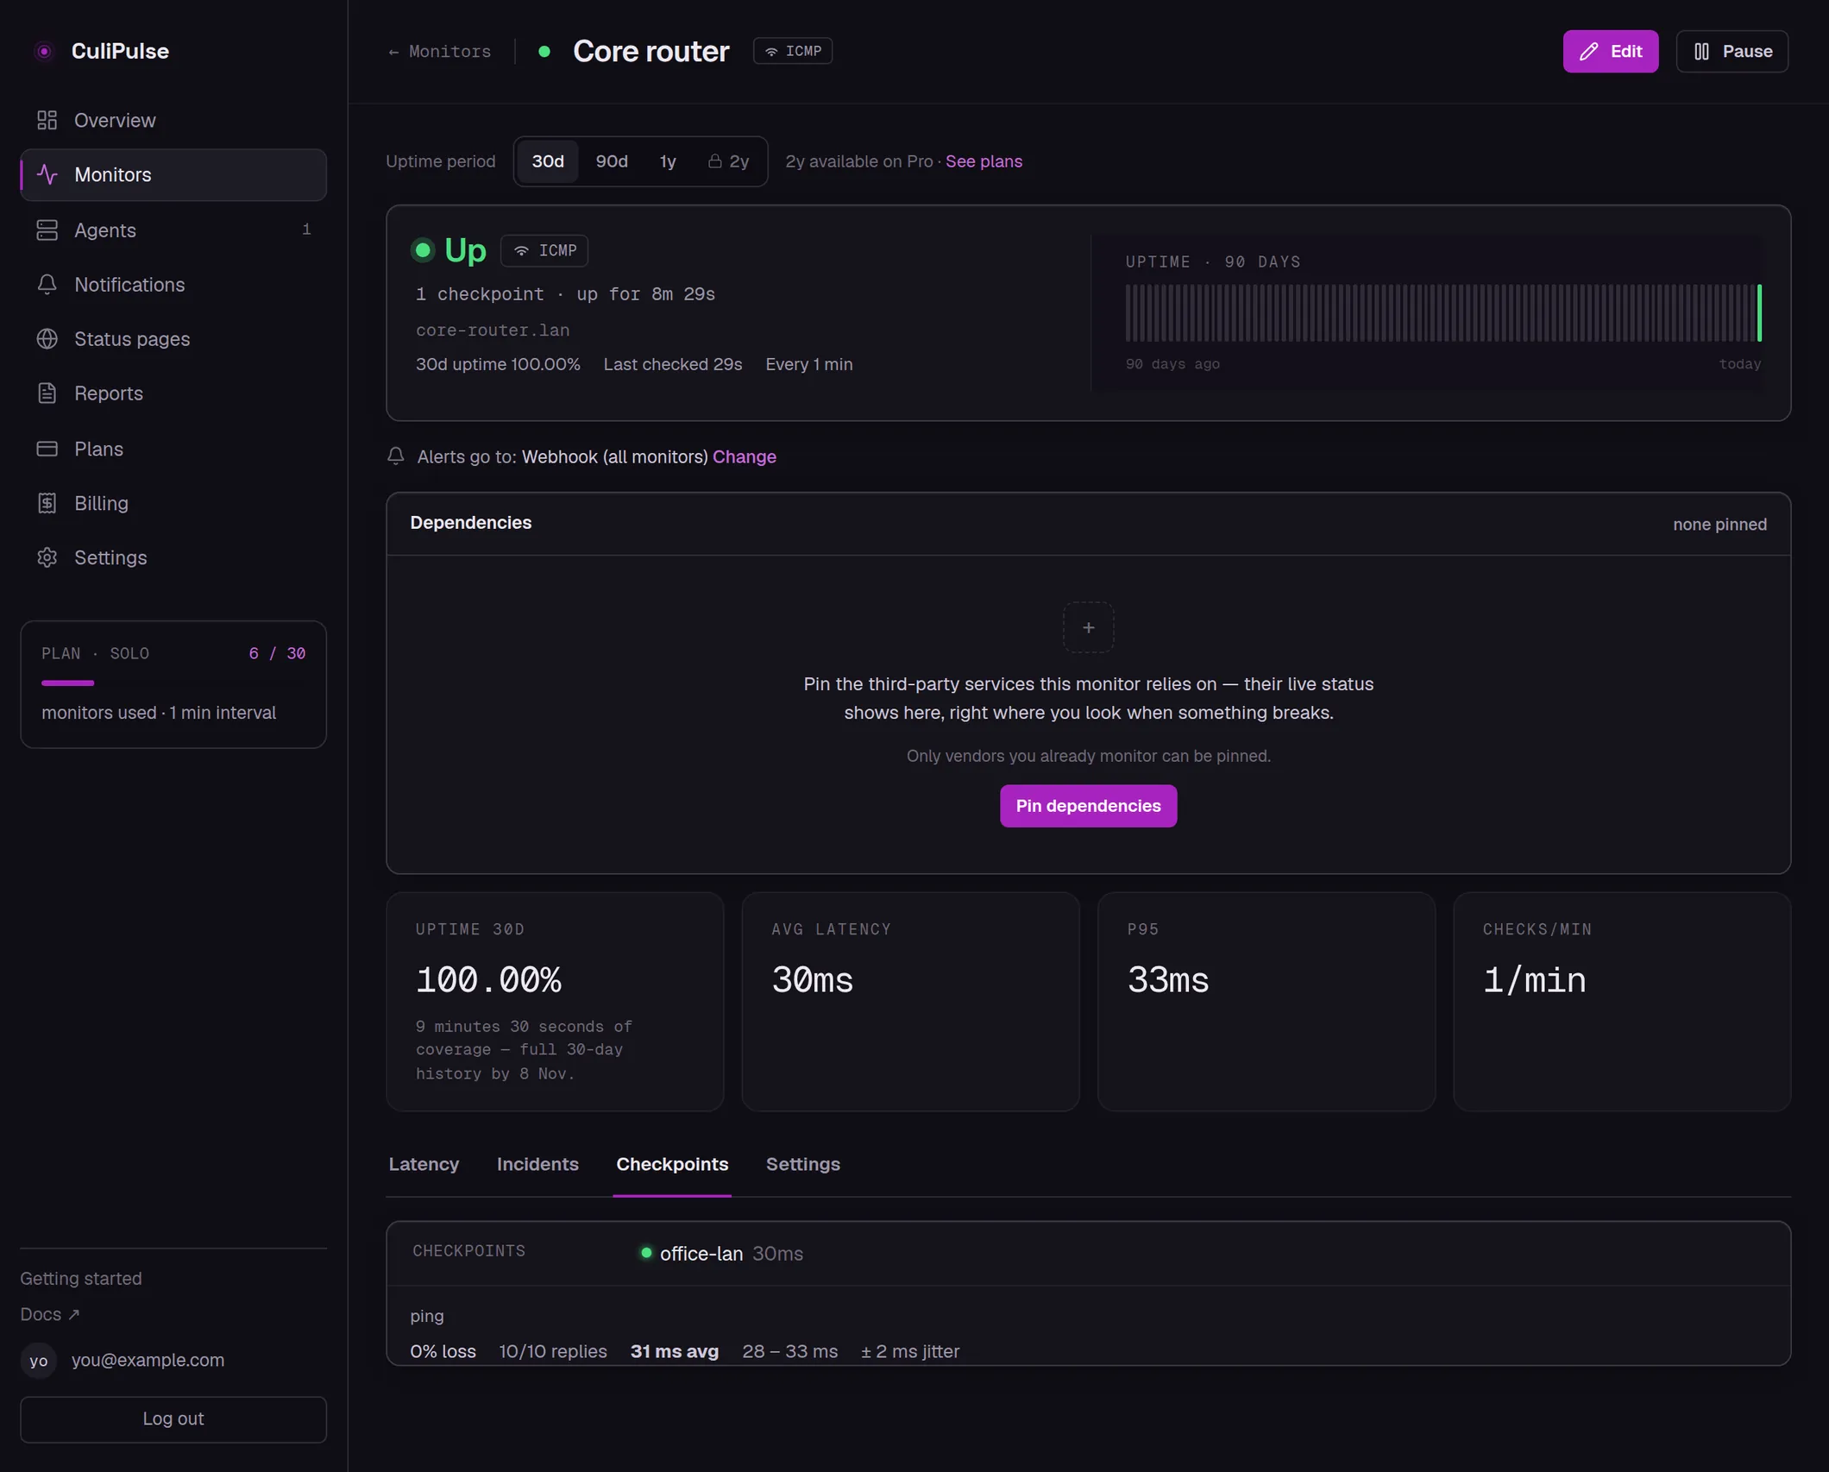Click the pause bars icon
Viewport: 1829px width, 1472px height.
[x=1701, y=52]
